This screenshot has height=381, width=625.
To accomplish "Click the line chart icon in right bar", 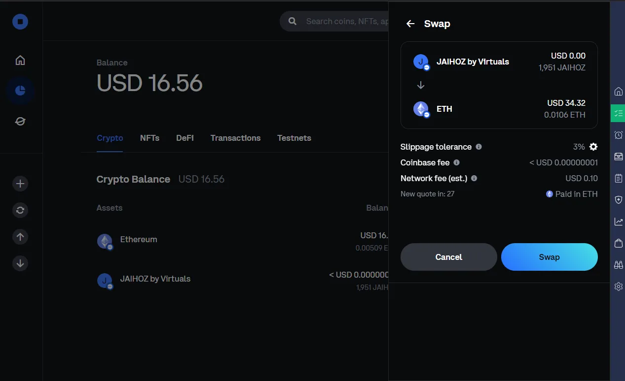I will [x=618, y=222].
